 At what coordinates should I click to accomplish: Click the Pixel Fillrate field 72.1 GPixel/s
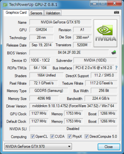[44, 83]
